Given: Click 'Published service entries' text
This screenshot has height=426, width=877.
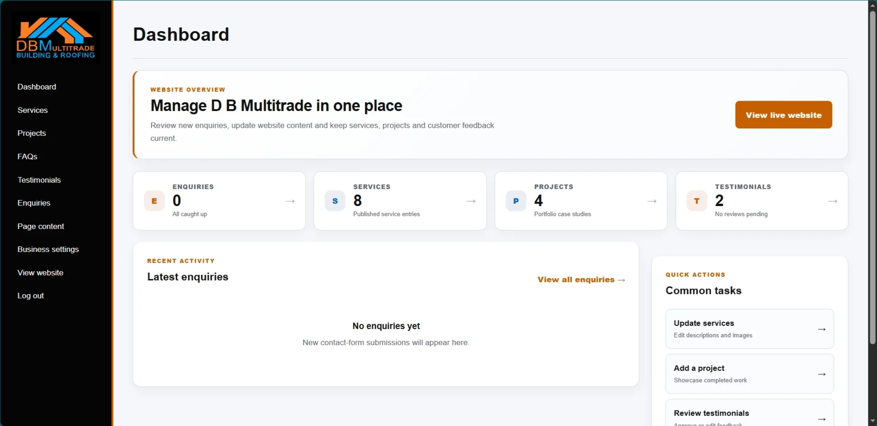Looking at the screenshot, I should click(x=386, y=214).
